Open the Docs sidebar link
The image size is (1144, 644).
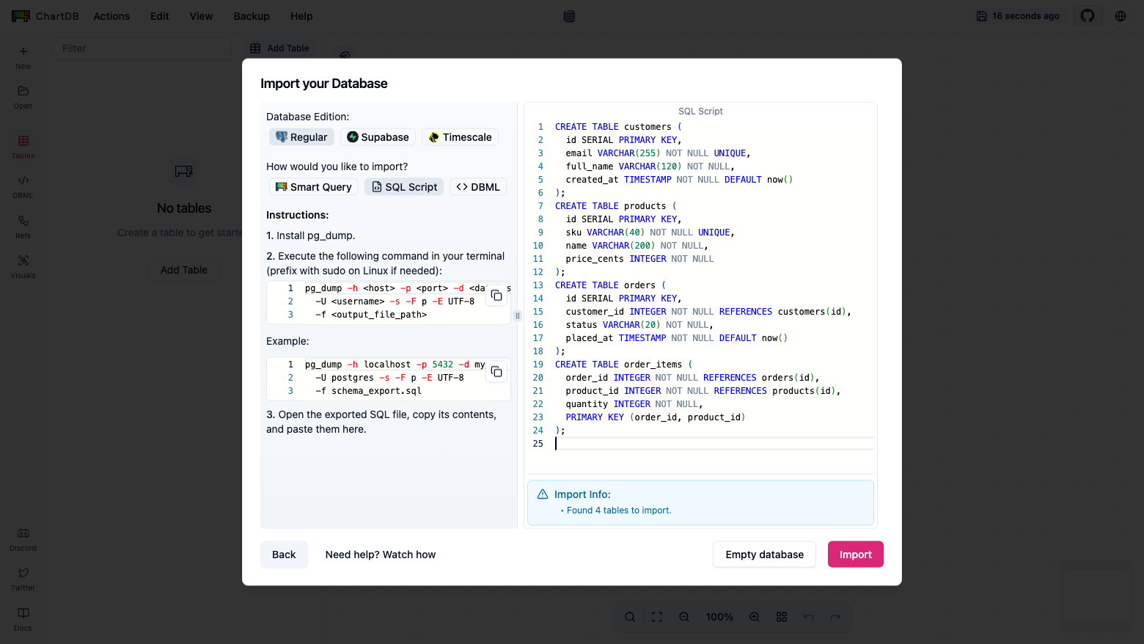pyautogui.click(x=23, y=619)
